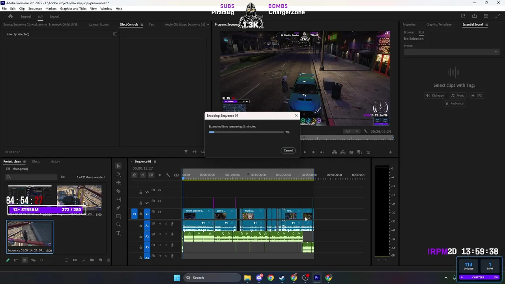Screen dimensions: 505x284
Task: Open timeline display settings wrench
Action: click(168, 175)
